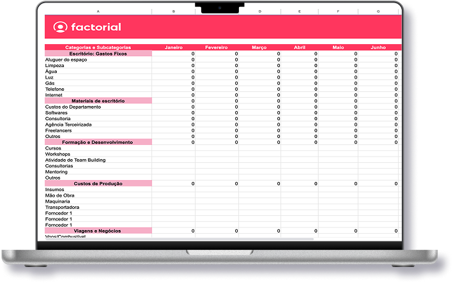Select Formação e Desenvolvimento section header
Image resolution: width=453 pixels, height=283 pixels.
[x=98, y=142]
